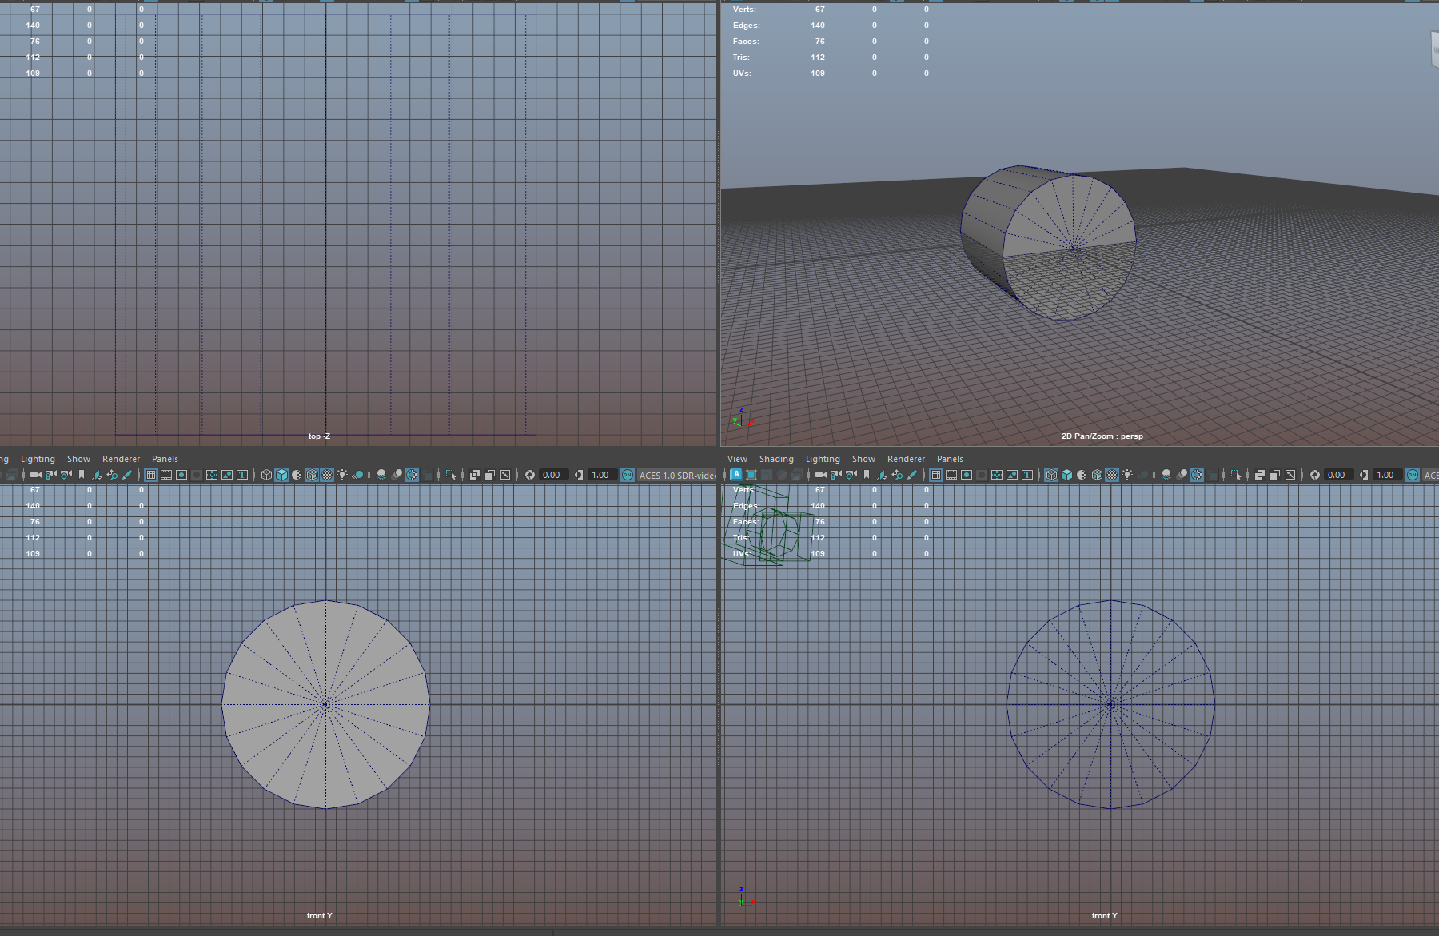Toggle film gate in right panel toolbar
1439x936 pixels.
point(951,475)
